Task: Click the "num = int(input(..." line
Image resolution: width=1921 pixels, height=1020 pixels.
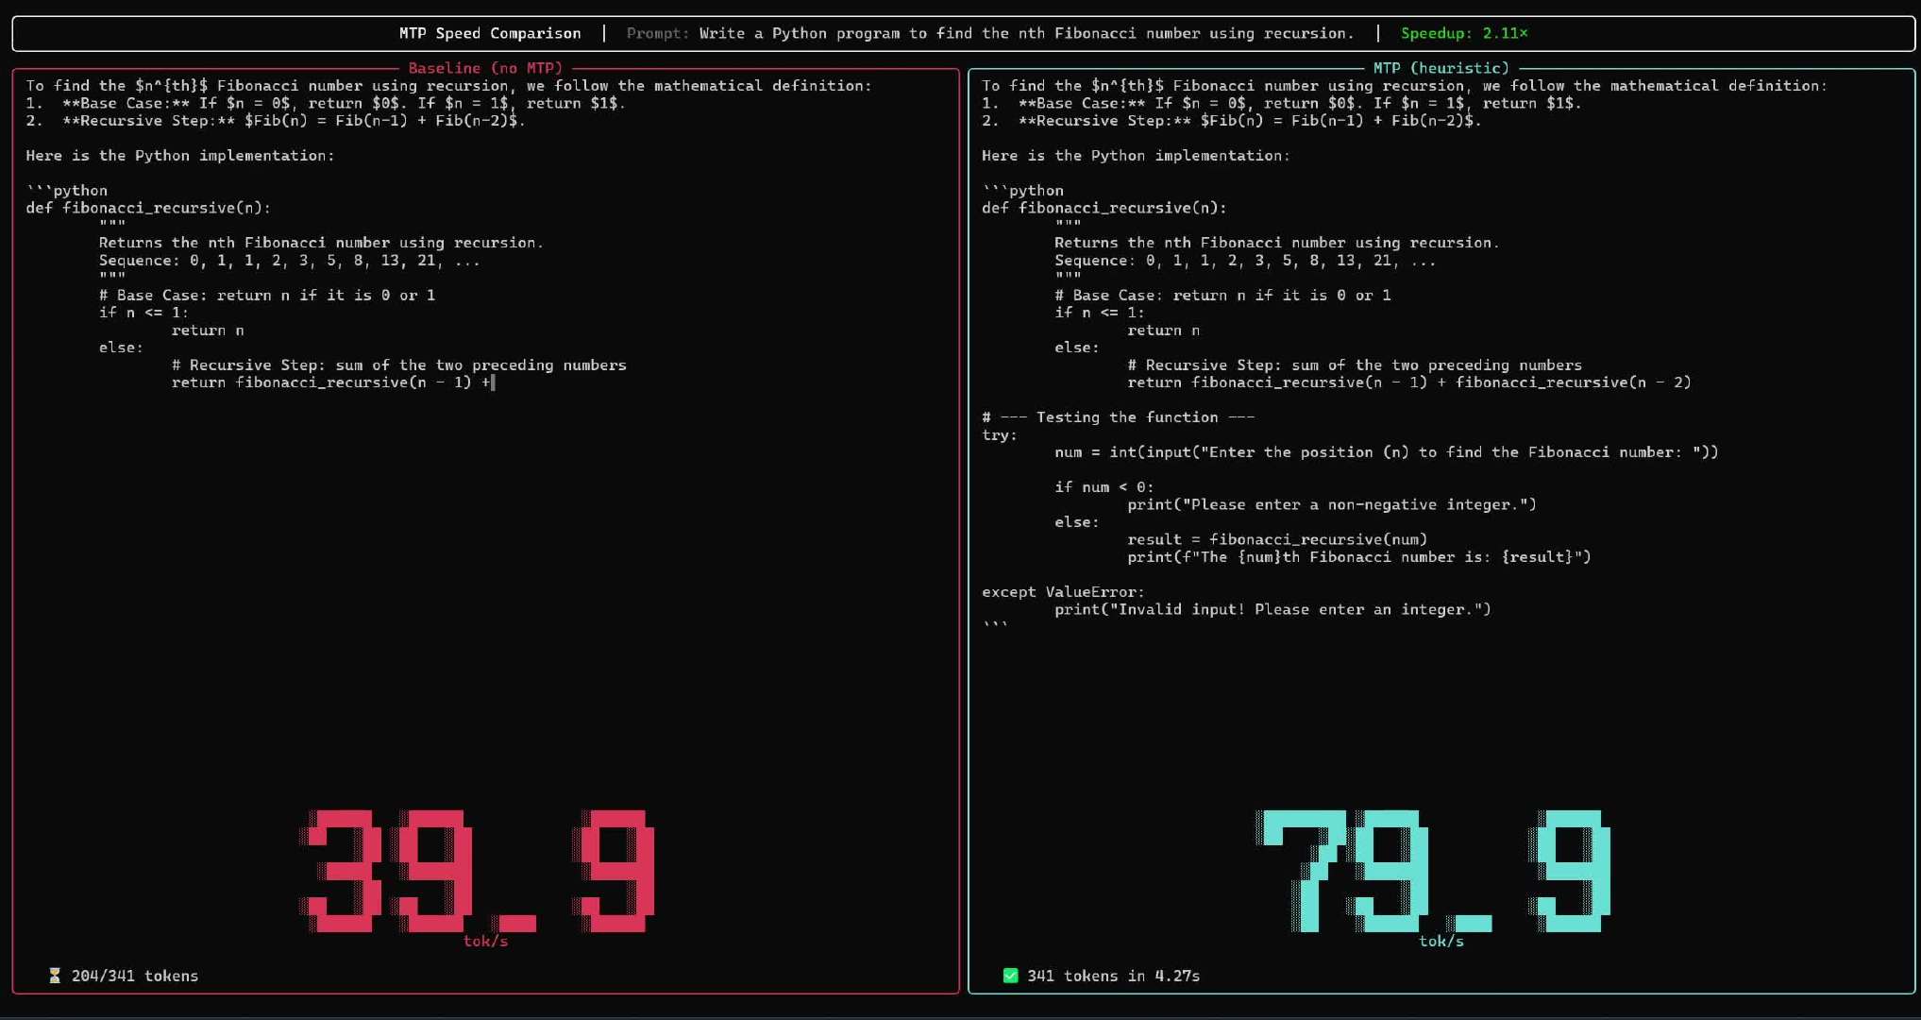Action: pyautogui.click(x=1387, y=452)
